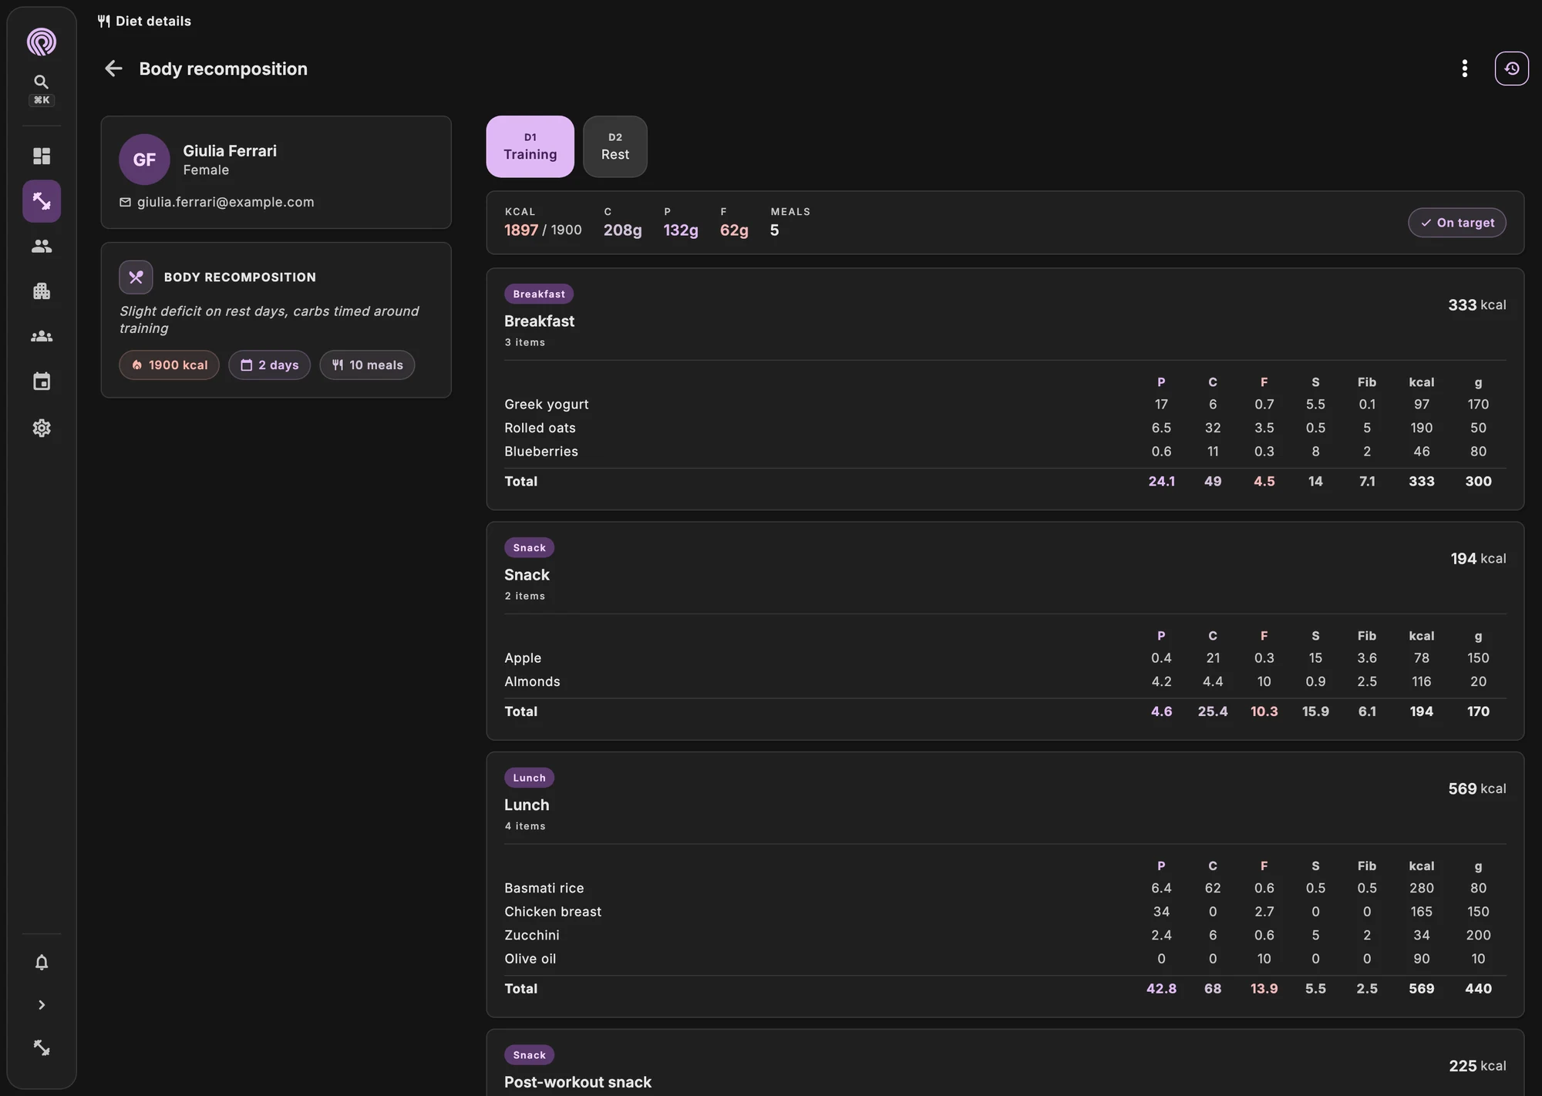Click the giulia.ferrari@example.com email address
This screenshot has width=1542, height=1096.
click(x=225, y=202)
